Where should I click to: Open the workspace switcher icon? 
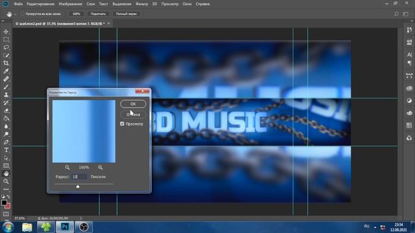tap(406, 14)
